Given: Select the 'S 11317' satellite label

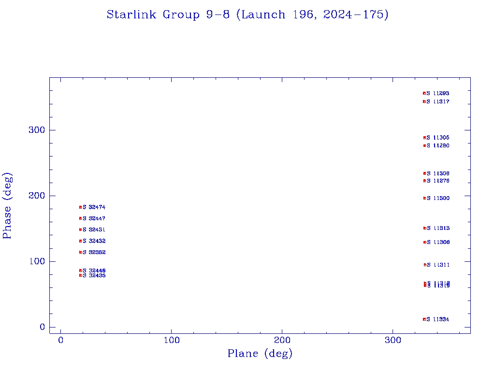Looking at the screenshot, I should (x=438, y=101).
